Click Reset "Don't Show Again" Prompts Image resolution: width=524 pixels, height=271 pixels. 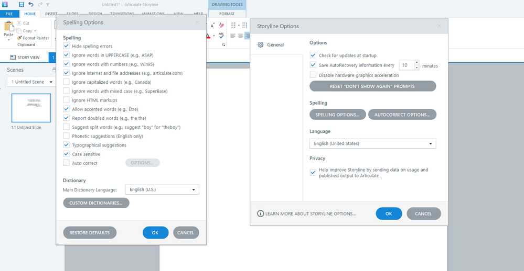tap(372, 86)
